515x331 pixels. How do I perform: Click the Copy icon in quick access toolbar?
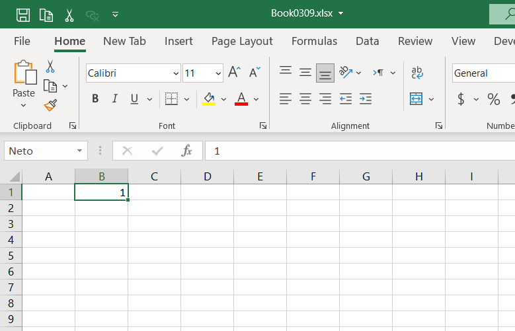[46, 15]
